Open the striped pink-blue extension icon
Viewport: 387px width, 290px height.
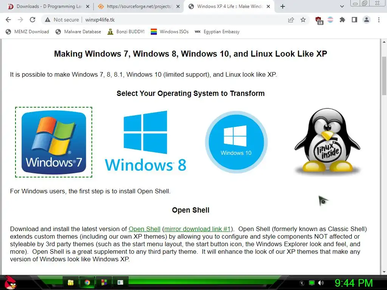click(x=330, y=20)
